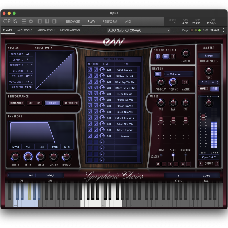Select COARSE tuning mode
Screen dimensions: 228x228
point(204,89)
